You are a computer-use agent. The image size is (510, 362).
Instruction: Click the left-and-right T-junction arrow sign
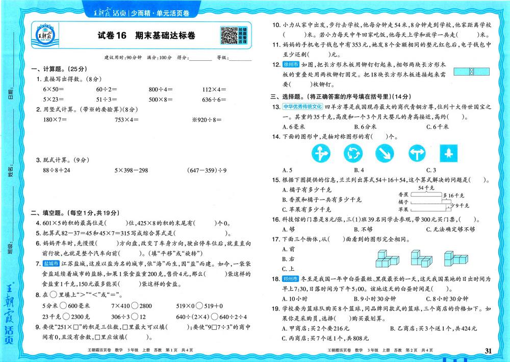pyautogui.click(x=417, y=153)
